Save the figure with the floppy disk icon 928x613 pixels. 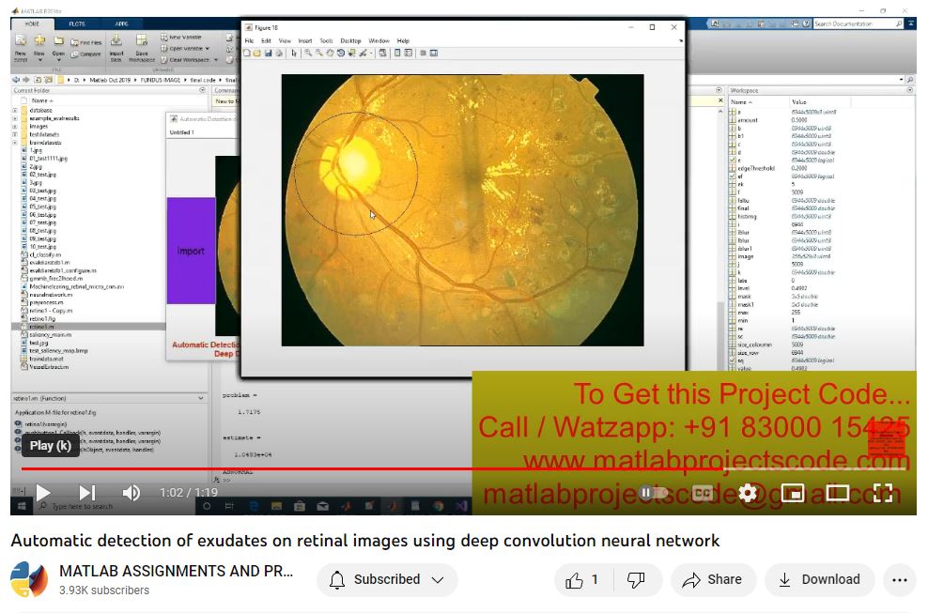coord(268,54)
